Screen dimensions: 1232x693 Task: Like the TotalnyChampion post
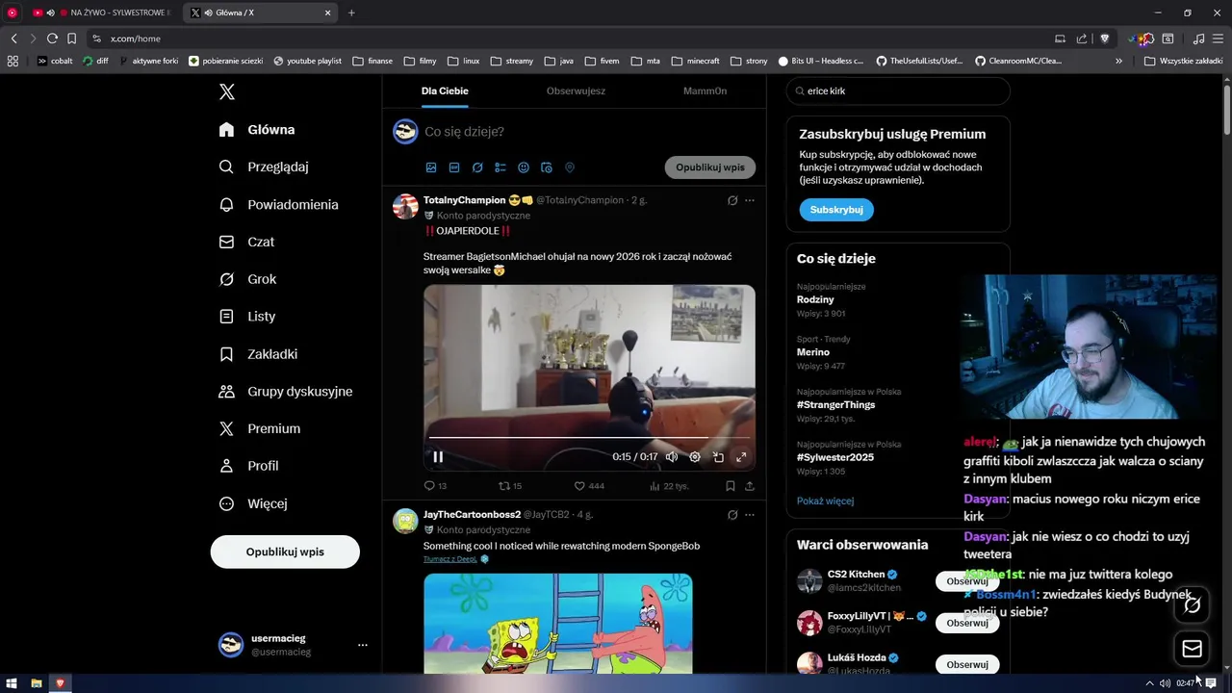(589, 486)
